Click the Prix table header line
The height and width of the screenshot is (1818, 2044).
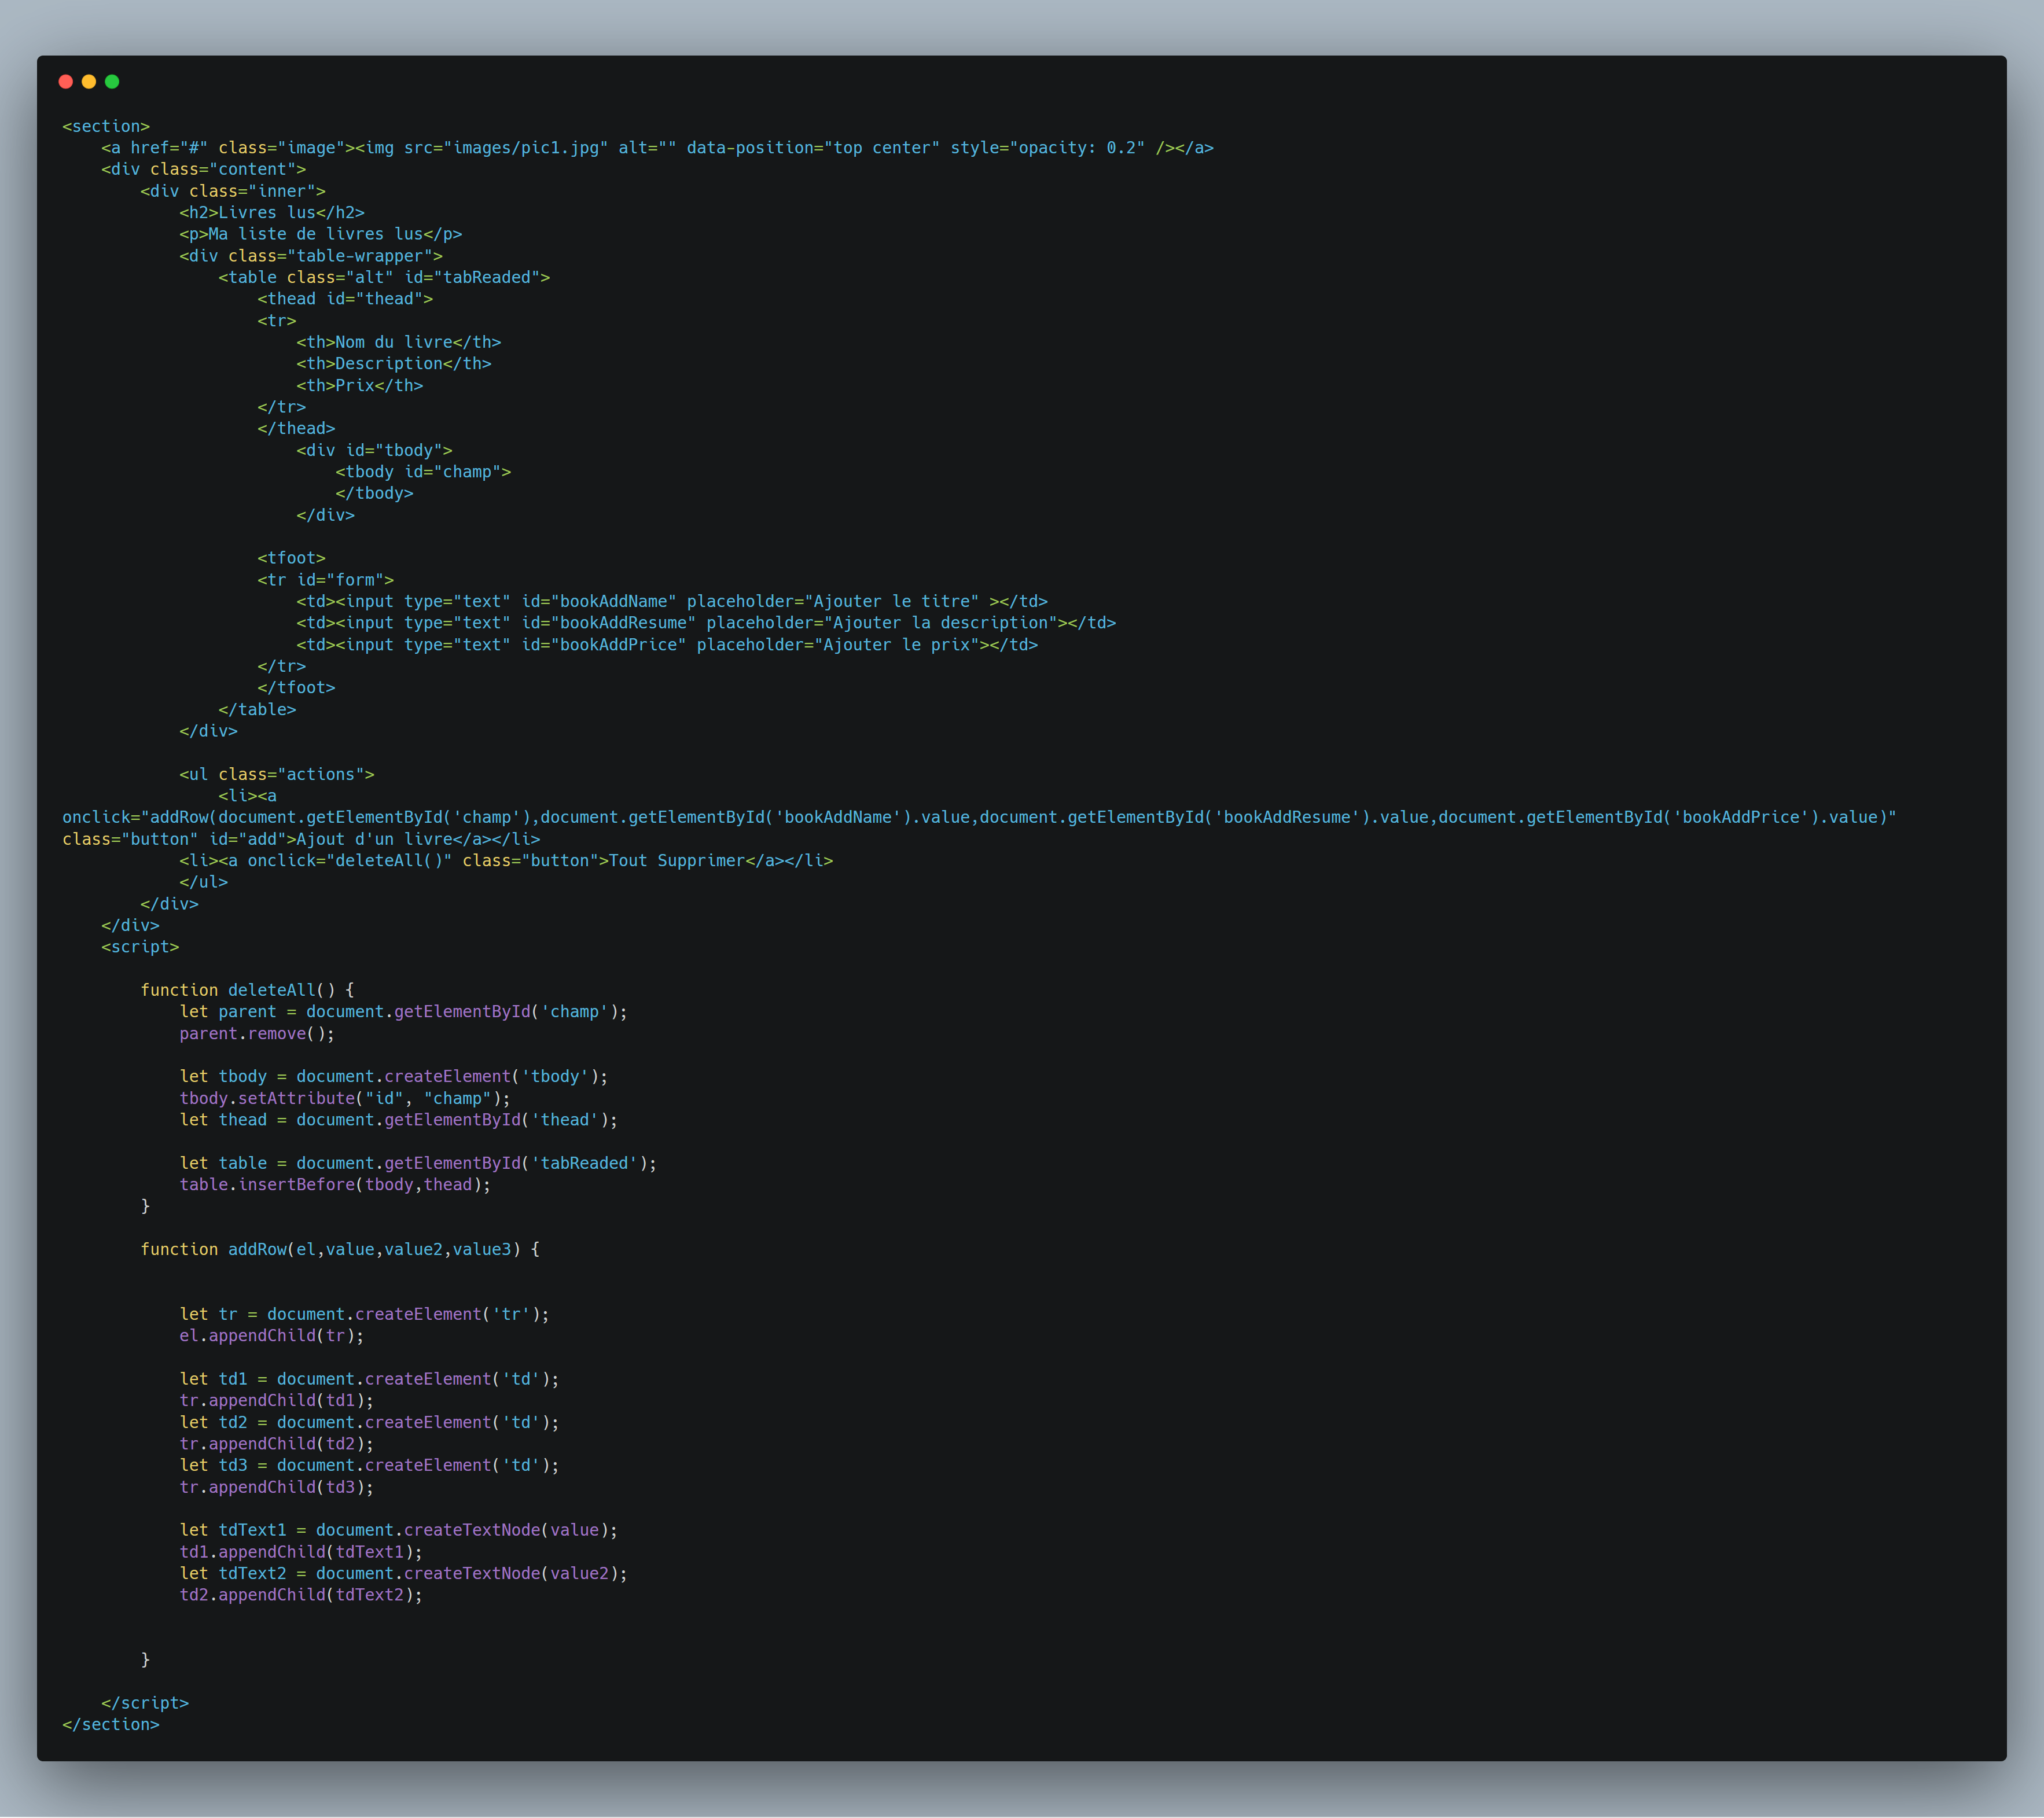pyautogui.click(x=359, y=385)
